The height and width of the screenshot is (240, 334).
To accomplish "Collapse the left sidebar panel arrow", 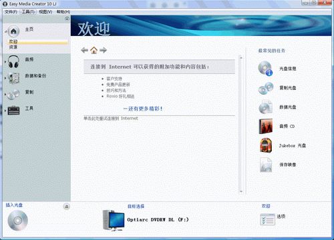I will [67, 19].
